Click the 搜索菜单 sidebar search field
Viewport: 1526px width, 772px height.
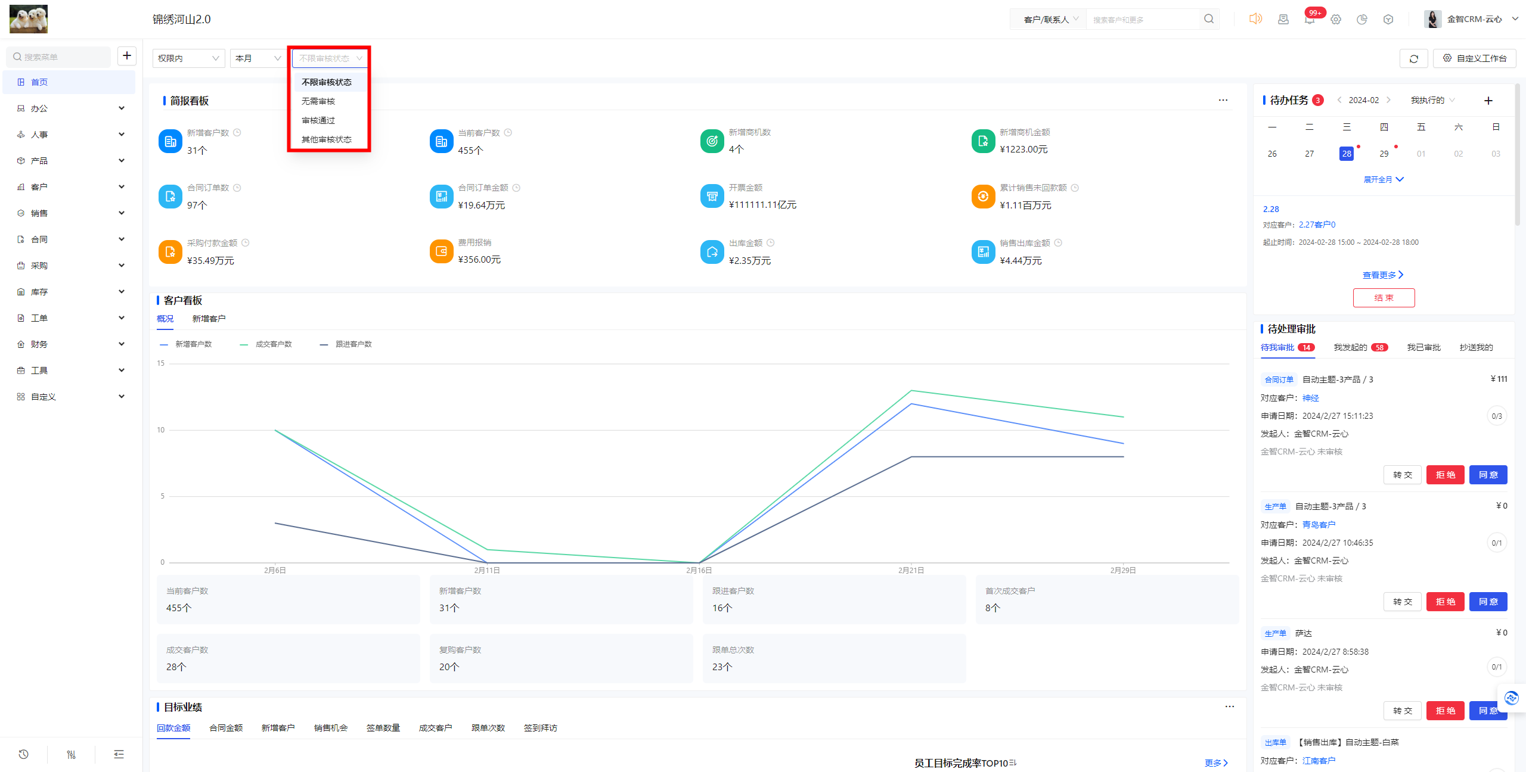58,57
